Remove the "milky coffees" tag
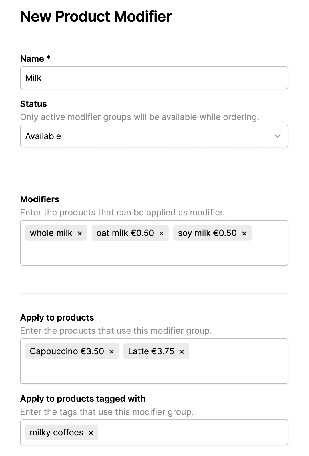 (91, 432)
